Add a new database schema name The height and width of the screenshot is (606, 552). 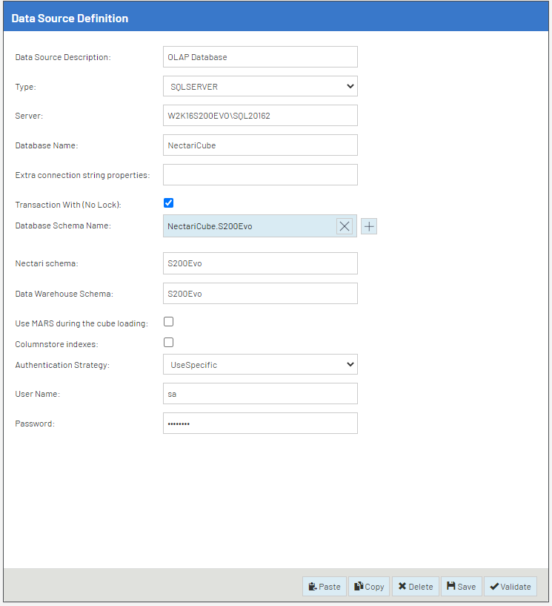coord(369,226)
